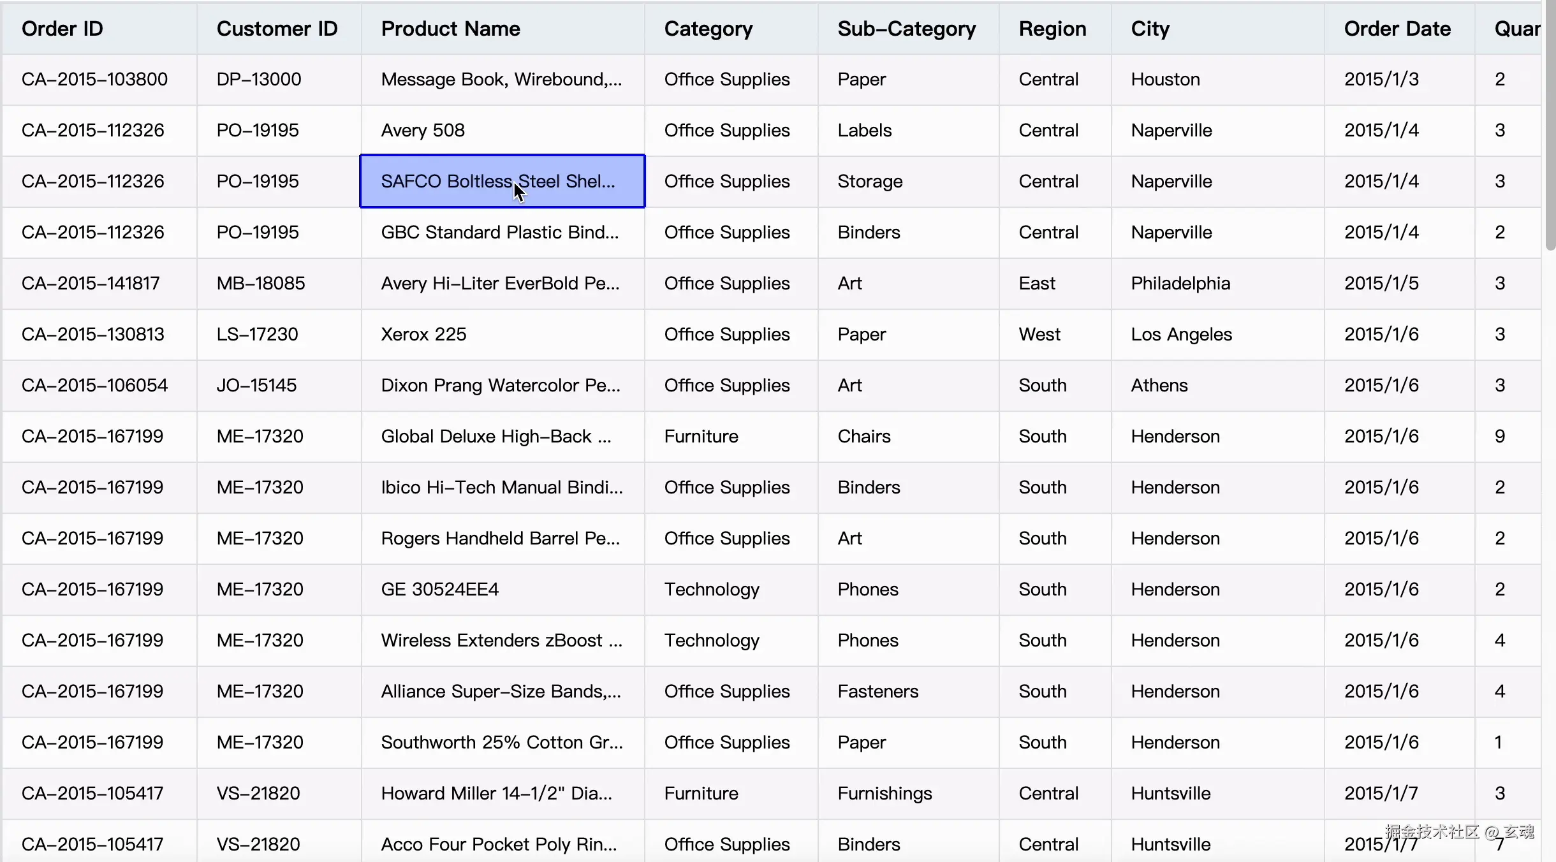The image size is (1556, 862).
Task: Click the City column header
Action: (1150, 29)
